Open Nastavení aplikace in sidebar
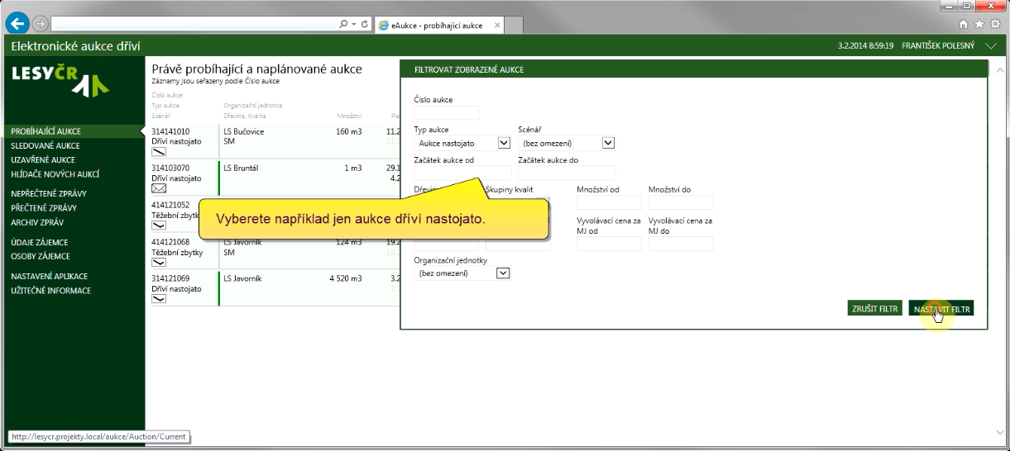 click(x=50, y=277)
